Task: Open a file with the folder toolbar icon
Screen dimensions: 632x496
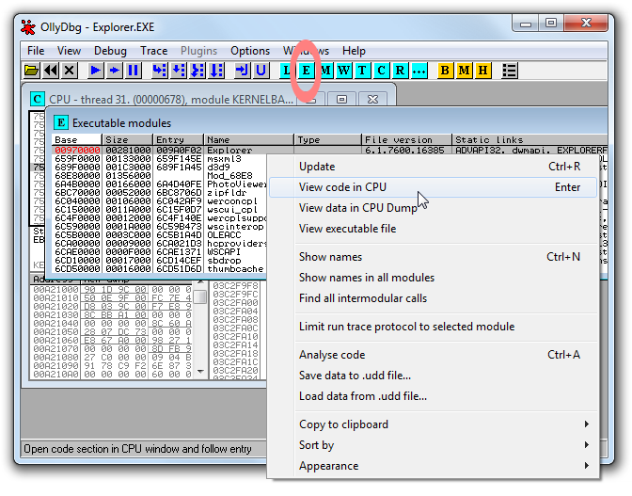Action: 31,71
